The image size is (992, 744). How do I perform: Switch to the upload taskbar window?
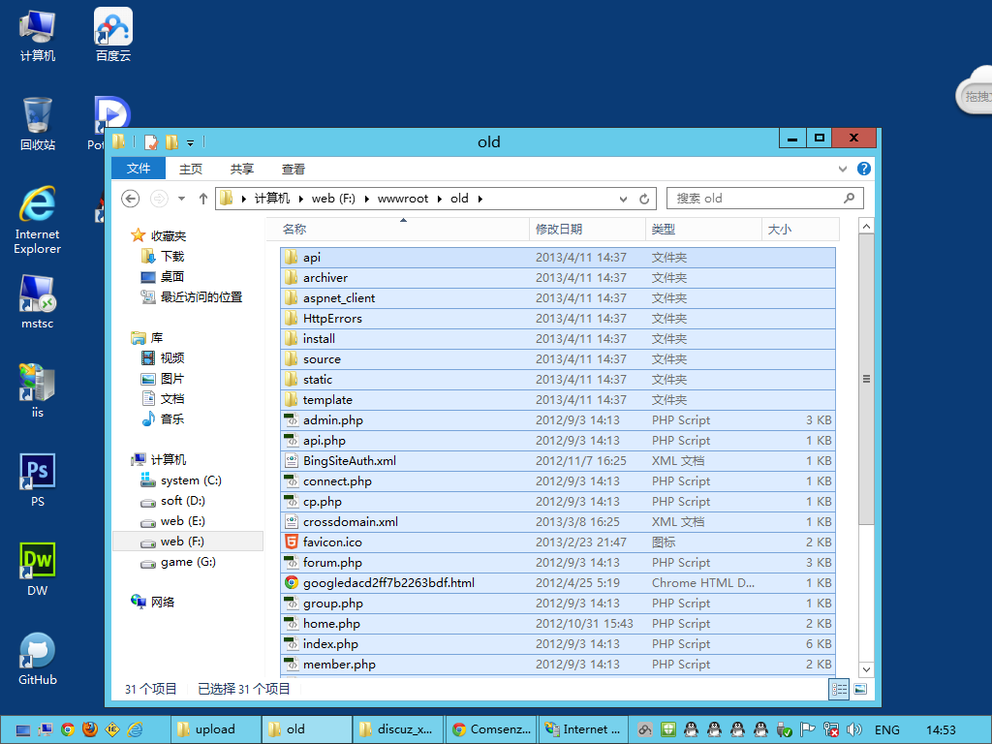(216, 729)
